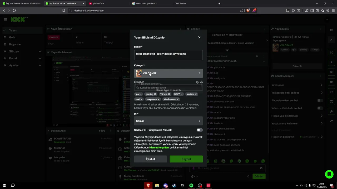This screenshot has height=189, width=337.
Task: Click the Kendi etiketinizi seçin tag field
Action: (168, 88)
